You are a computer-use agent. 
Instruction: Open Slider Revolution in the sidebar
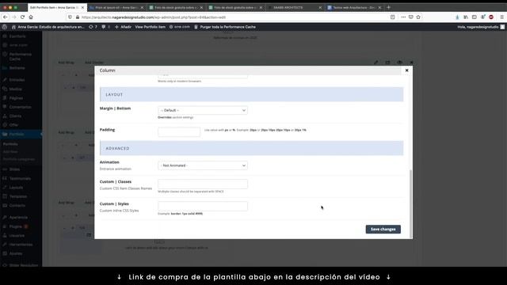tap(23, 265)
